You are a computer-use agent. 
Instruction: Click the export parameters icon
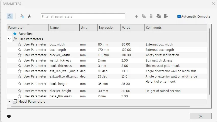166,16
